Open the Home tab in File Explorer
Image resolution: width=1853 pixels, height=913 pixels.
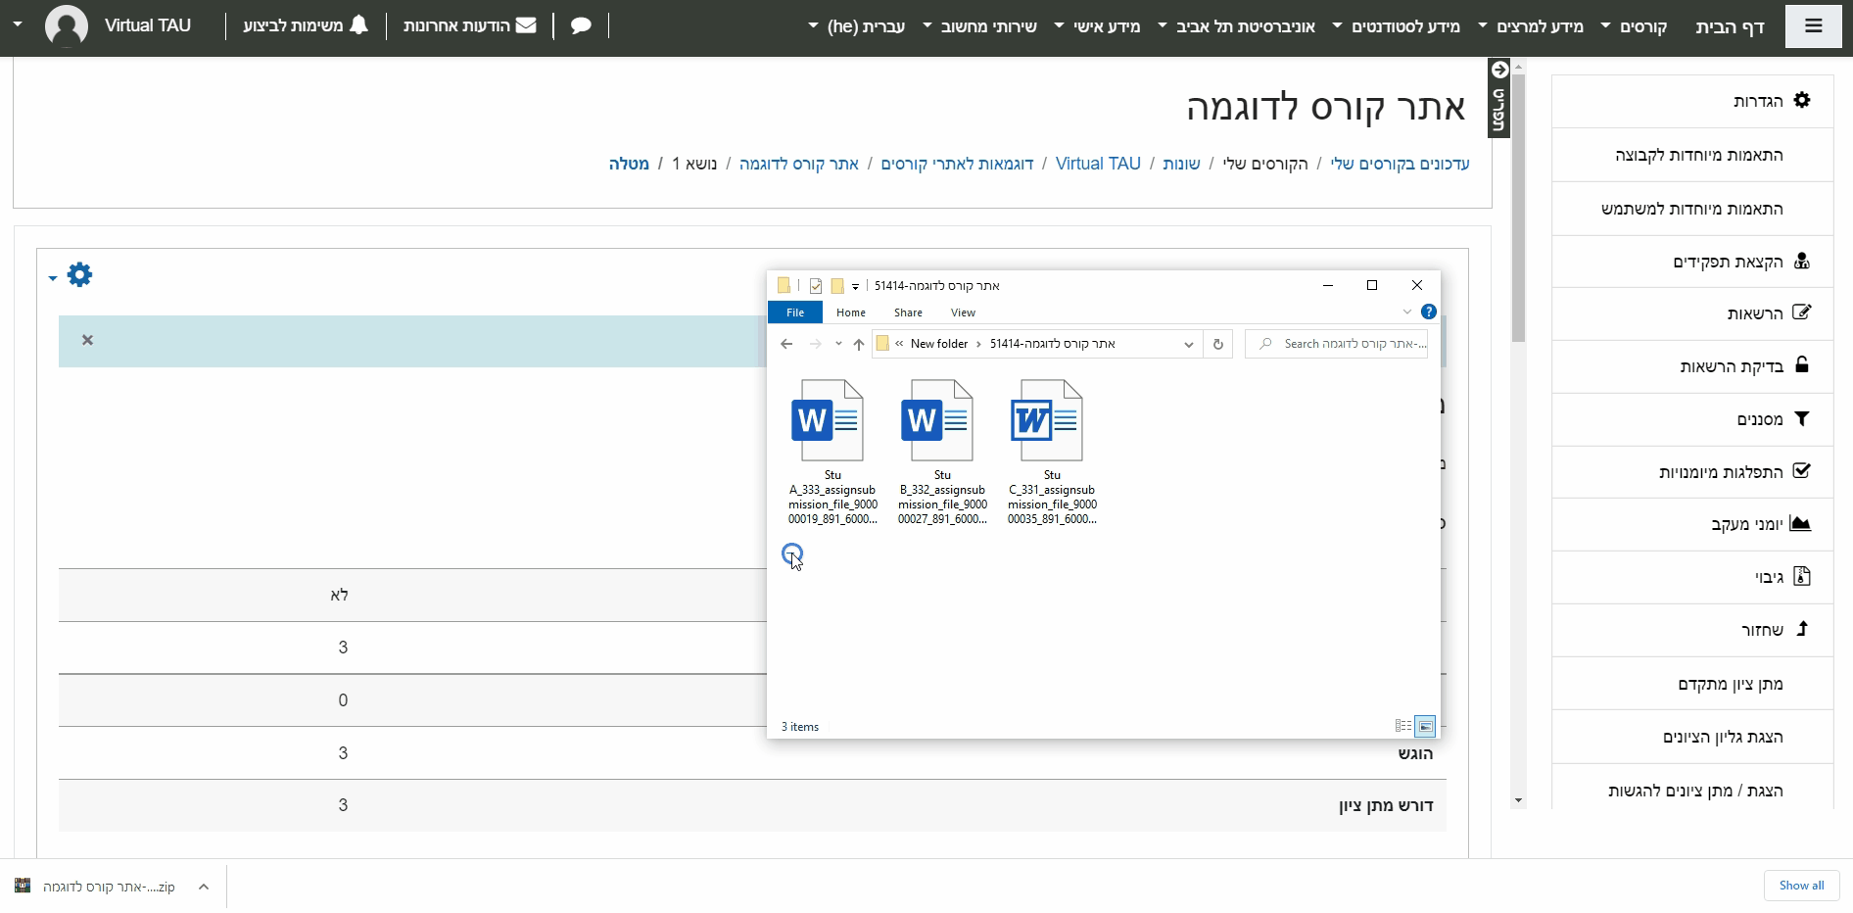pos(851,312)
